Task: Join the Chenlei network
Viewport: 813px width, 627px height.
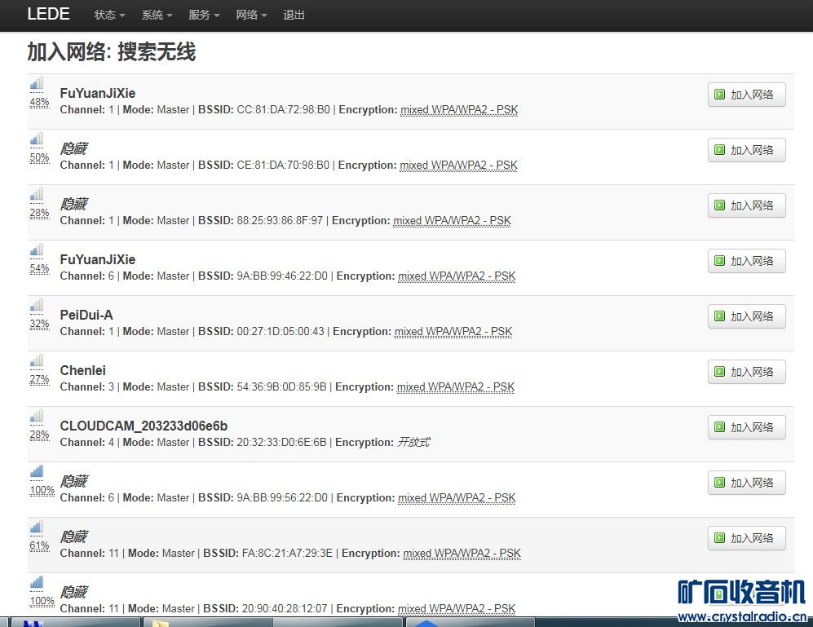Action: tap(746, 372)
